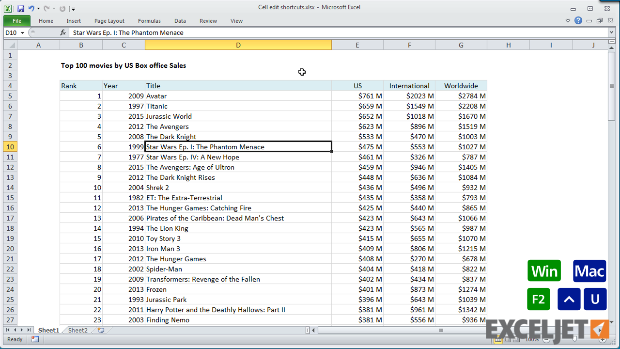The image size is (620, 349).
Task: Go to previous sheet with navigation arrow
Action: pos(15,330)
